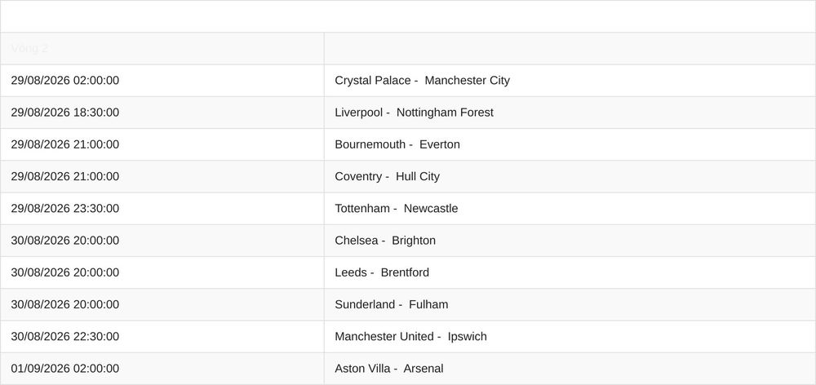Click date cell 29/08/2026 23:30:00
Viewport: 816px width, 385px height.
[x=65, y=209]
